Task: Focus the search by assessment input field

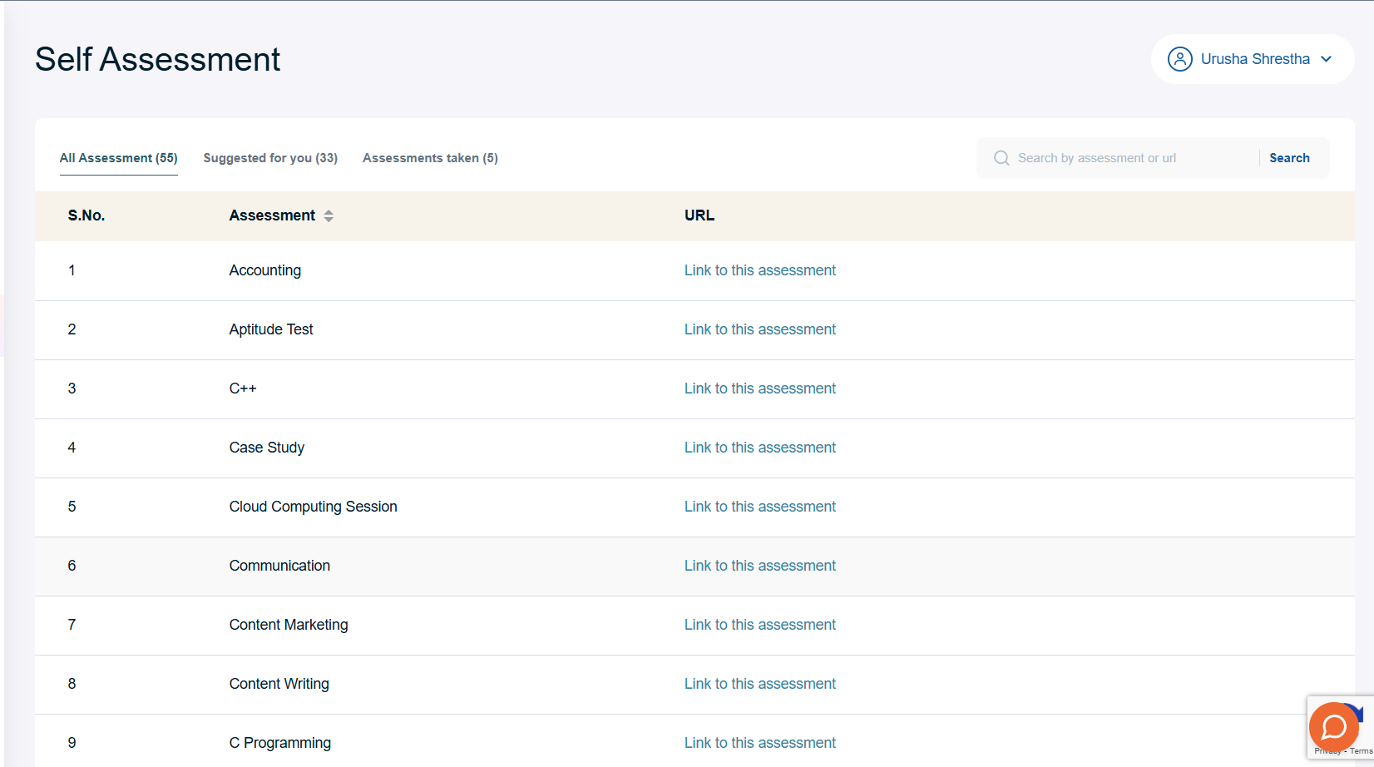Action: pyautogui.click(x=1131, y=158)
